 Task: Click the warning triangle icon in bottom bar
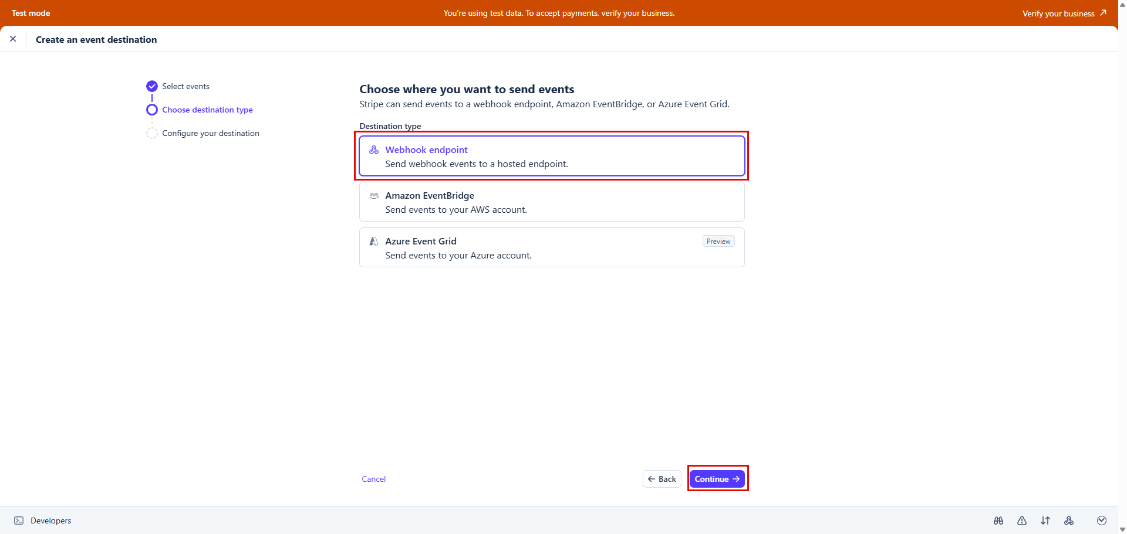(x=1022, y=521)
